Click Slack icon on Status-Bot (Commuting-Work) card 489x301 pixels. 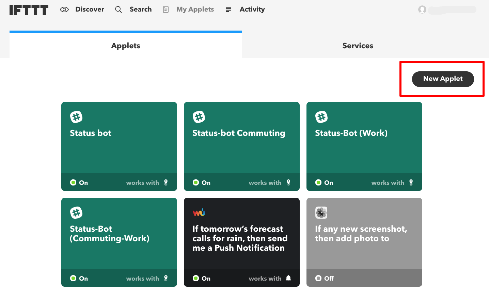coord(76,213)
